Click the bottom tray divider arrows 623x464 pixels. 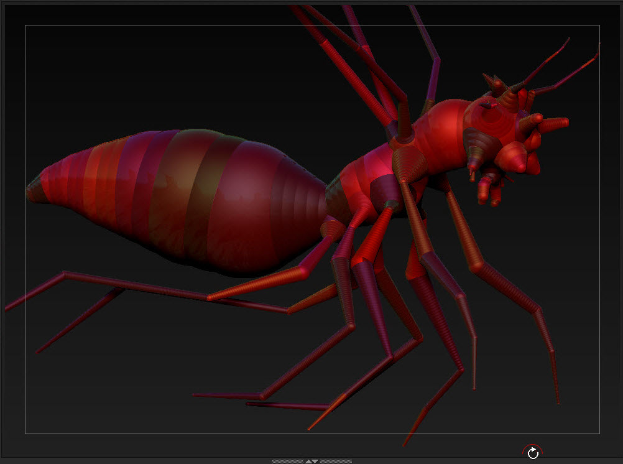click(x=311, y=462)
